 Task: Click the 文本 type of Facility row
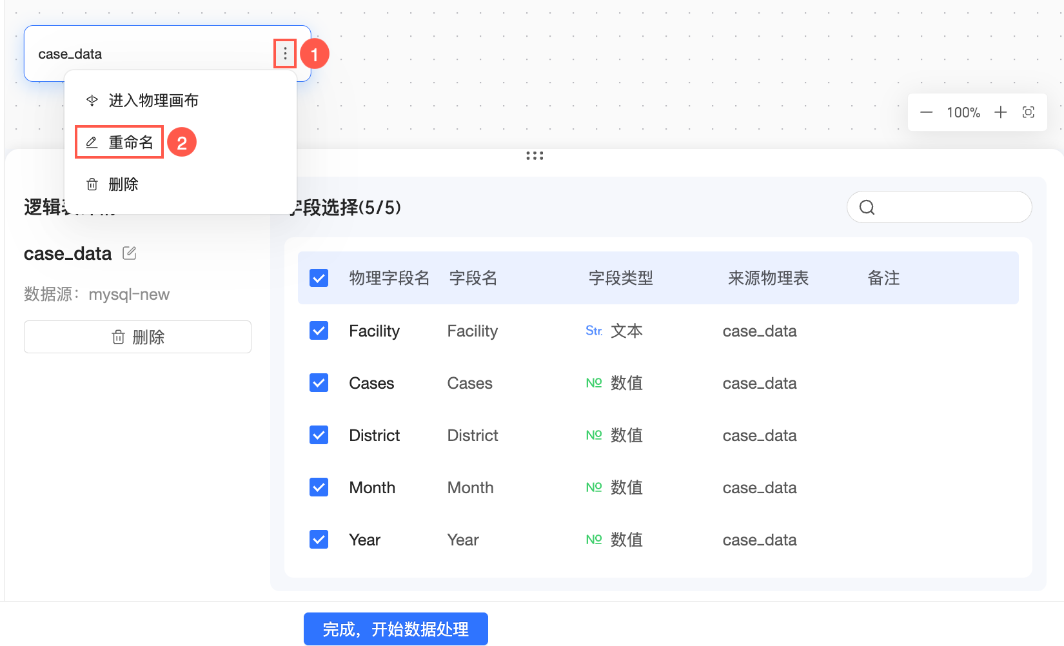[x=627, y=331]
